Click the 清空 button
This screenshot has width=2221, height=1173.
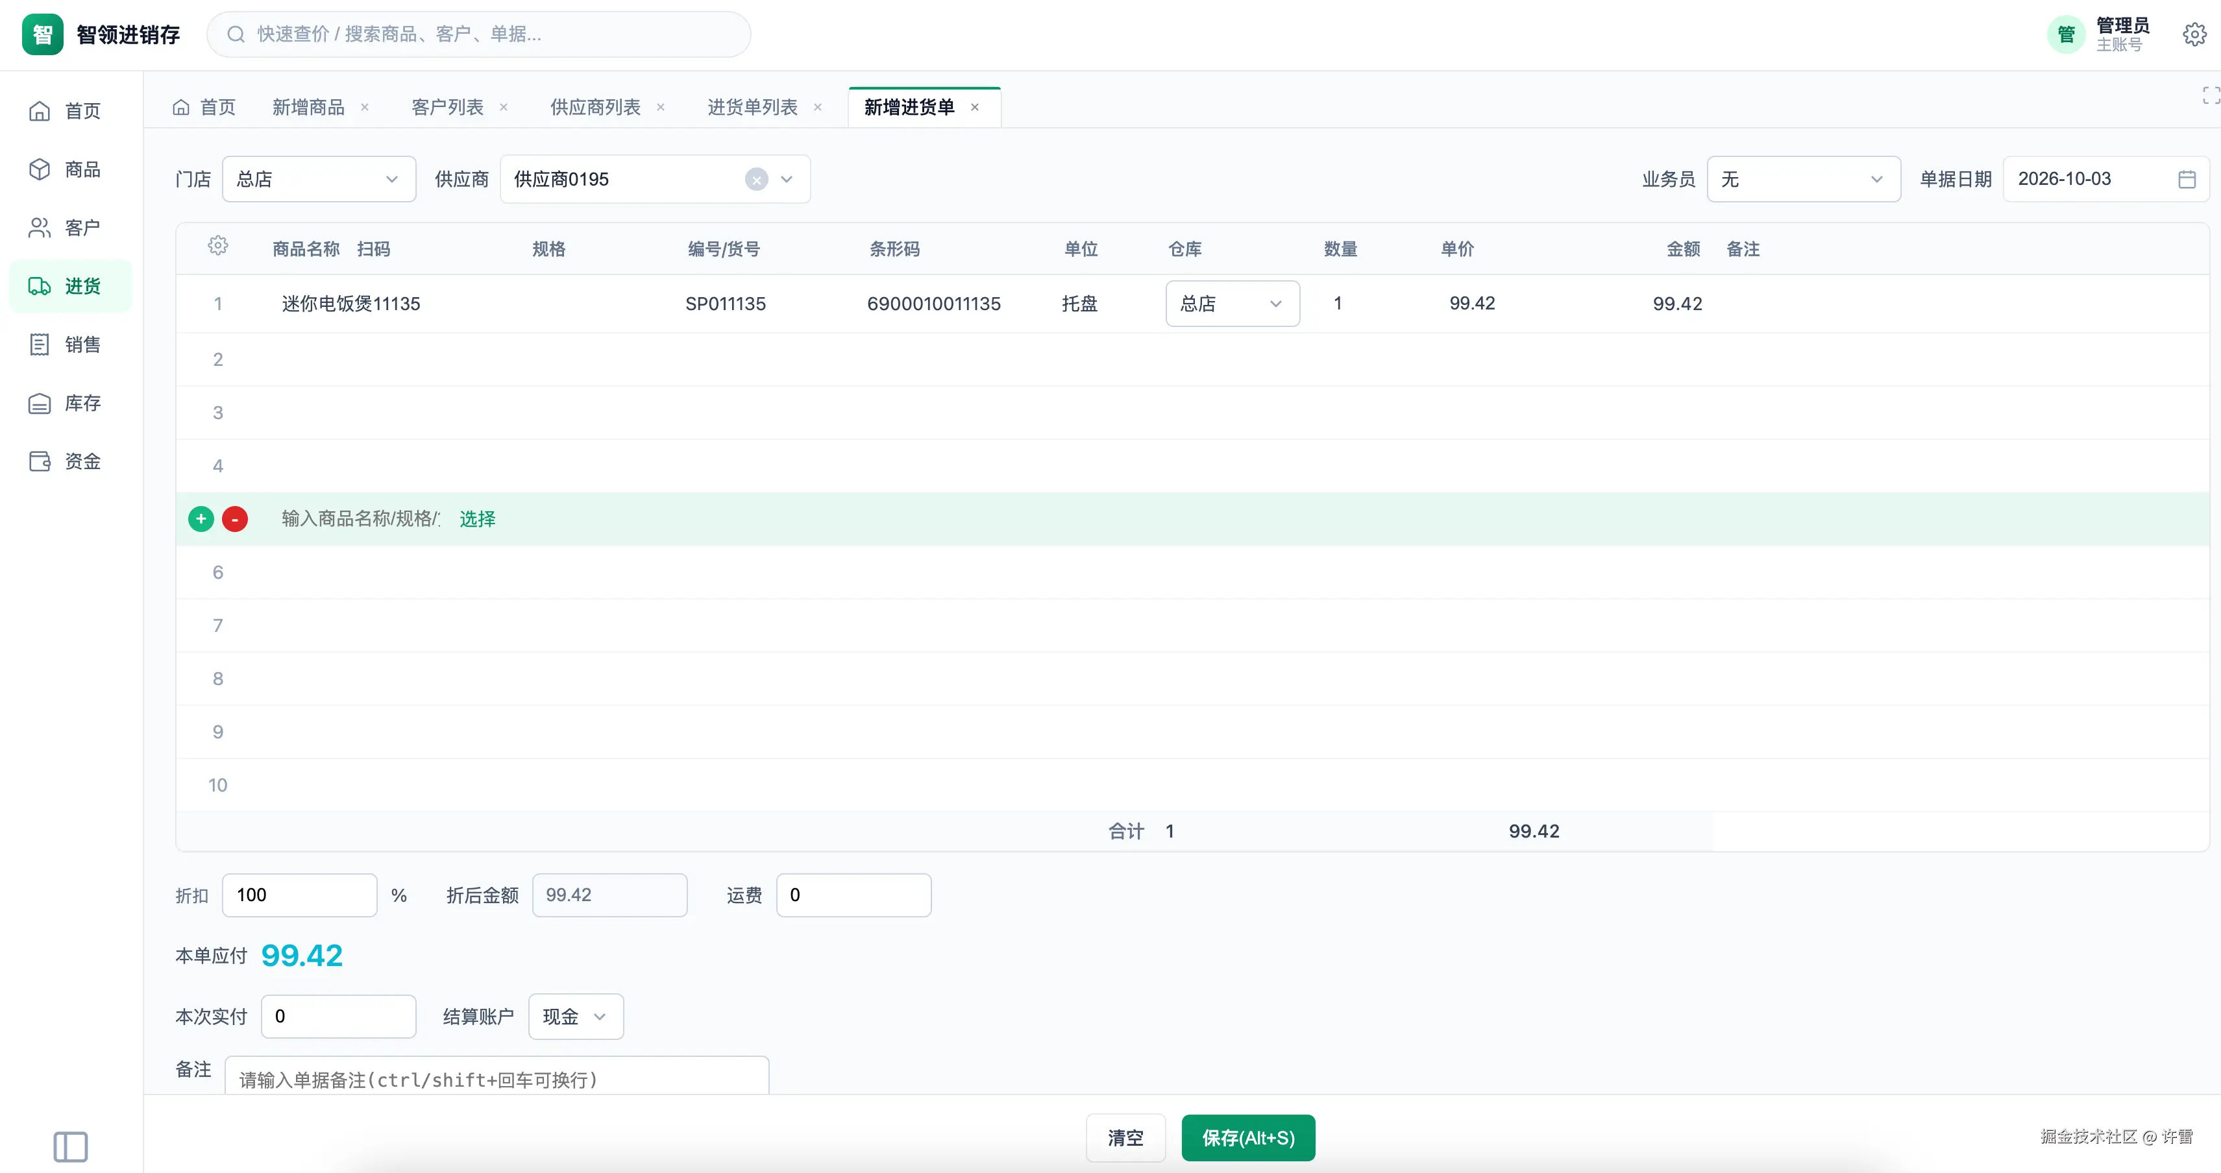coord(1125,1138)
